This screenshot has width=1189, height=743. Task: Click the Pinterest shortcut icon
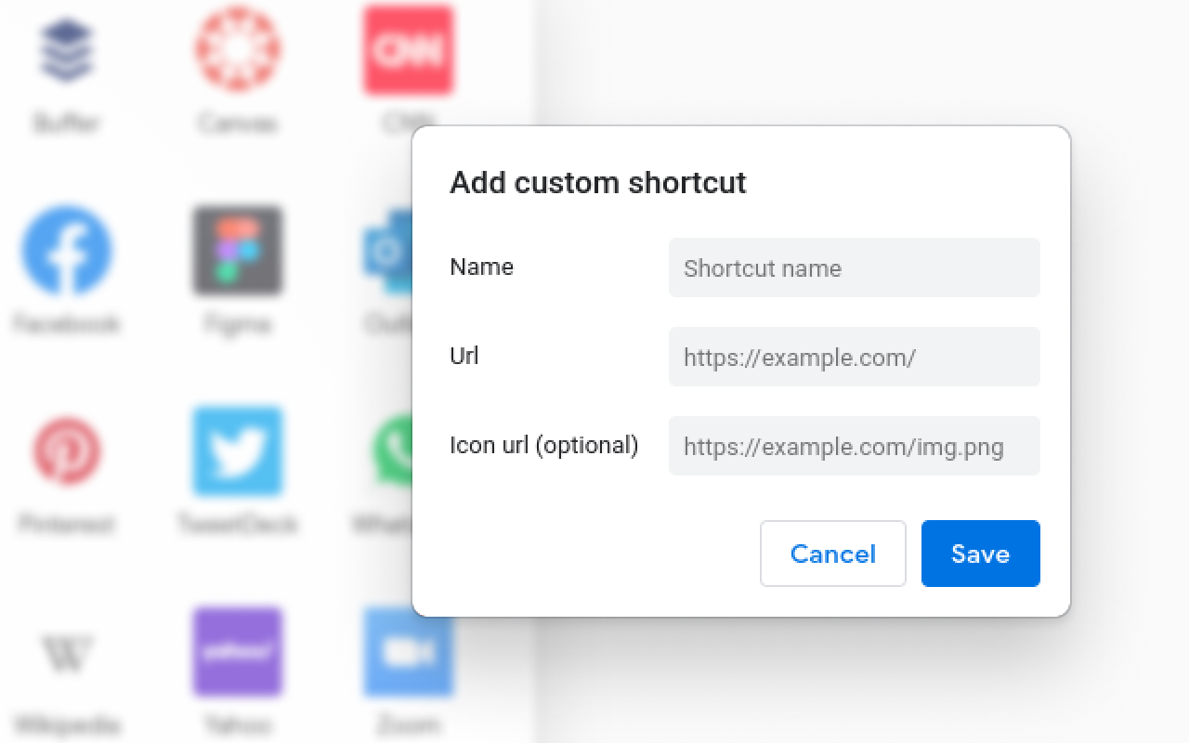[66, 452]
